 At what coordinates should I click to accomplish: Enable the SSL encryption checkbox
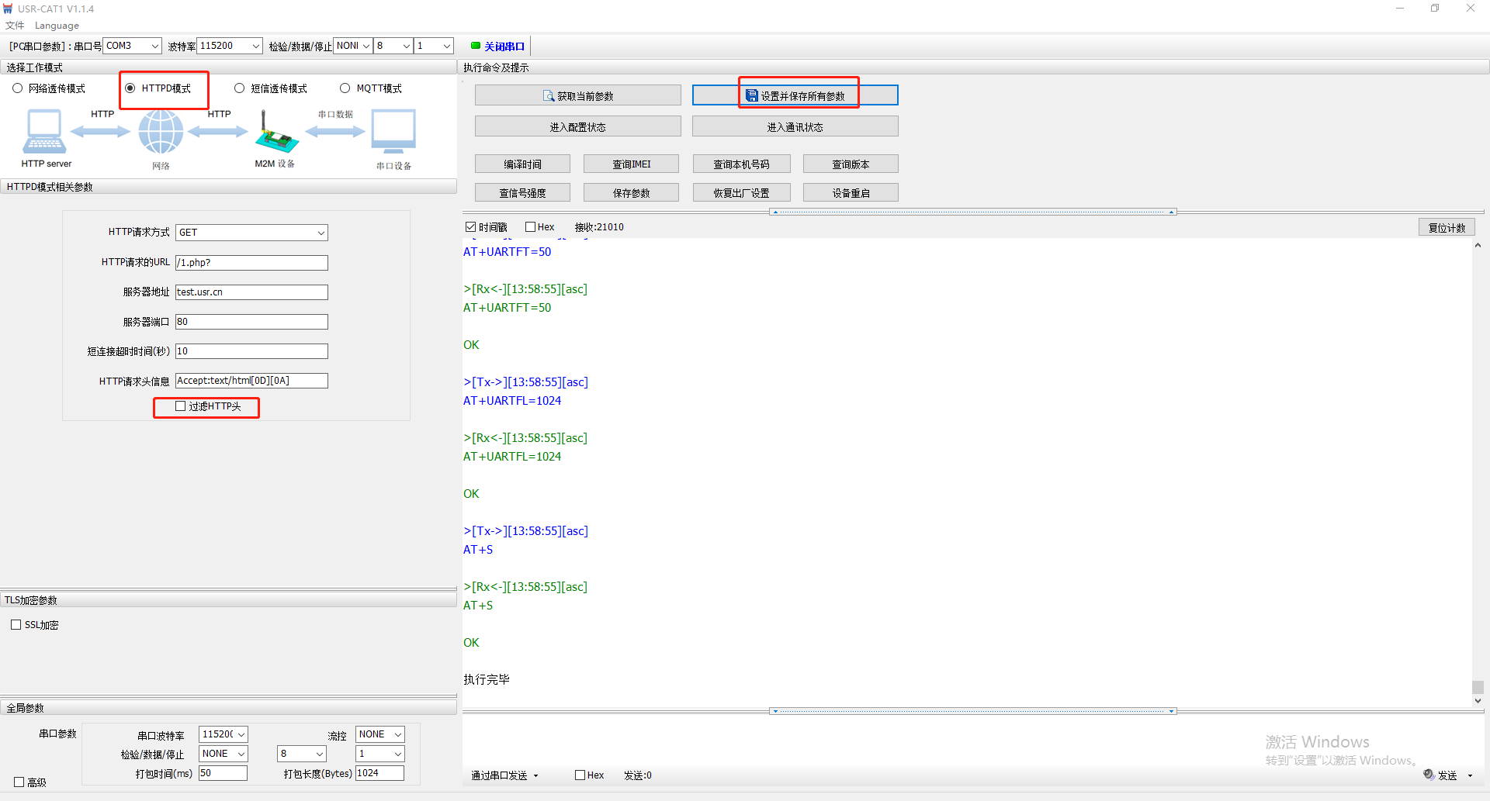click(16, 625)
